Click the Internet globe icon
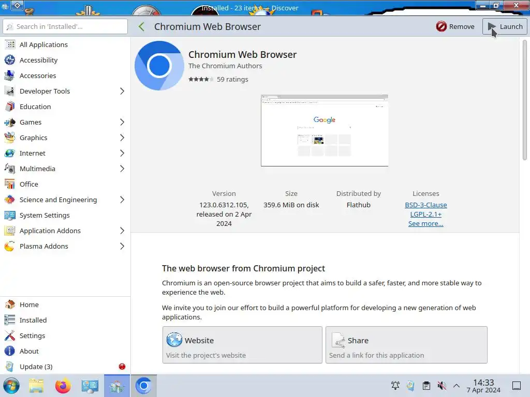The width and height of the screenshot is (530, 397). 10,153
